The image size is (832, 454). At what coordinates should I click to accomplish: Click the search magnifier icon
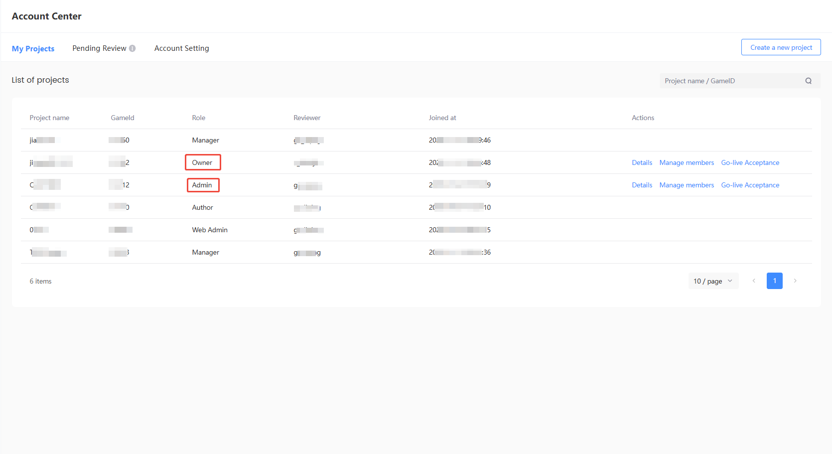808,81
